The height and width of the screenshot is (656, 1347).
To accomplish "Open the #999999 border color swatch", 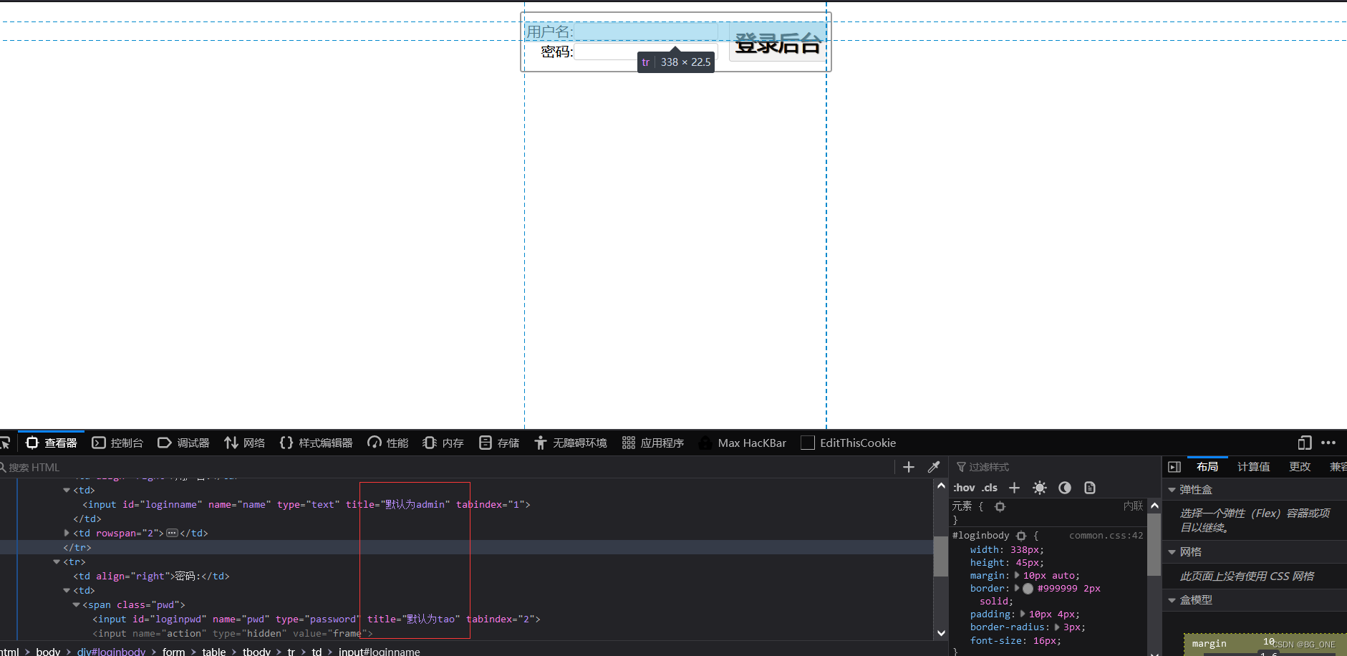I will [1028, 589].
